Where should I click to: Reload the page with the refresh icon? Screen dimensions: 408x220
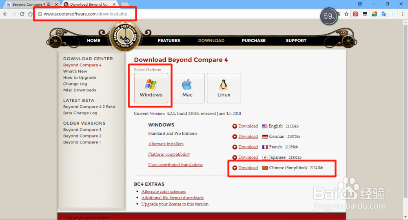(x=22, y=14)
